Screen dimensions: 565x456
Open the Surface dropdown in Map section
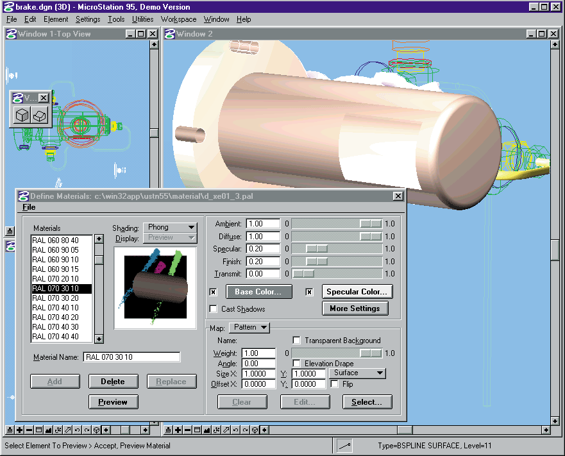[x=358, y=373]
